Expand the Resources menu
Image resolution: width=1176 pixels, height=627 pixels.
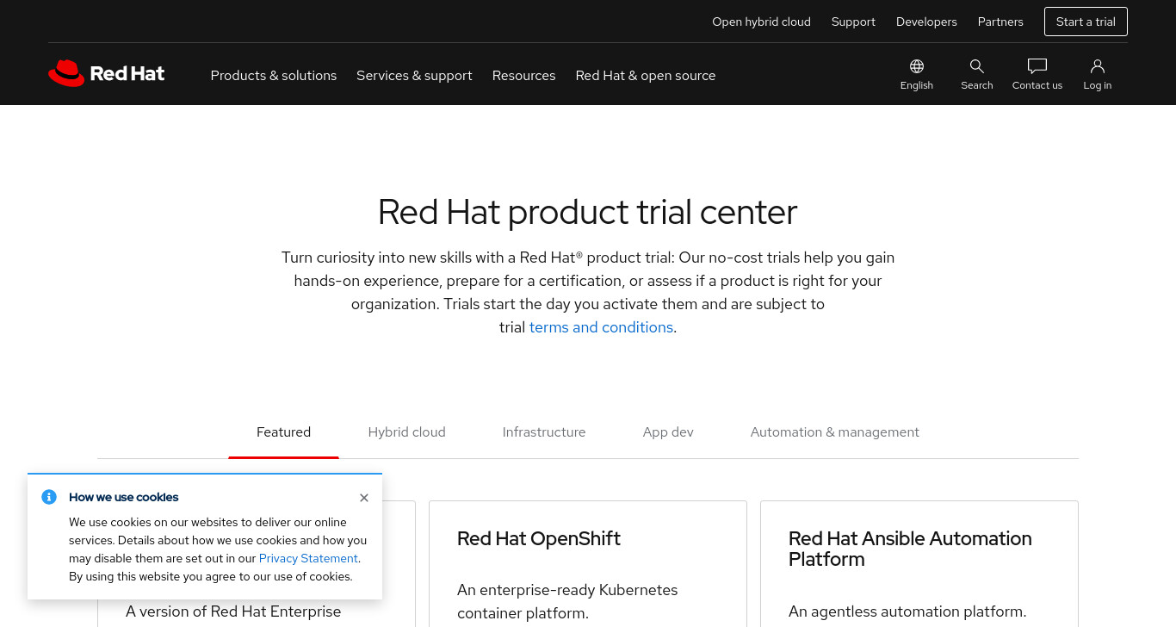[x=523, y=76]
